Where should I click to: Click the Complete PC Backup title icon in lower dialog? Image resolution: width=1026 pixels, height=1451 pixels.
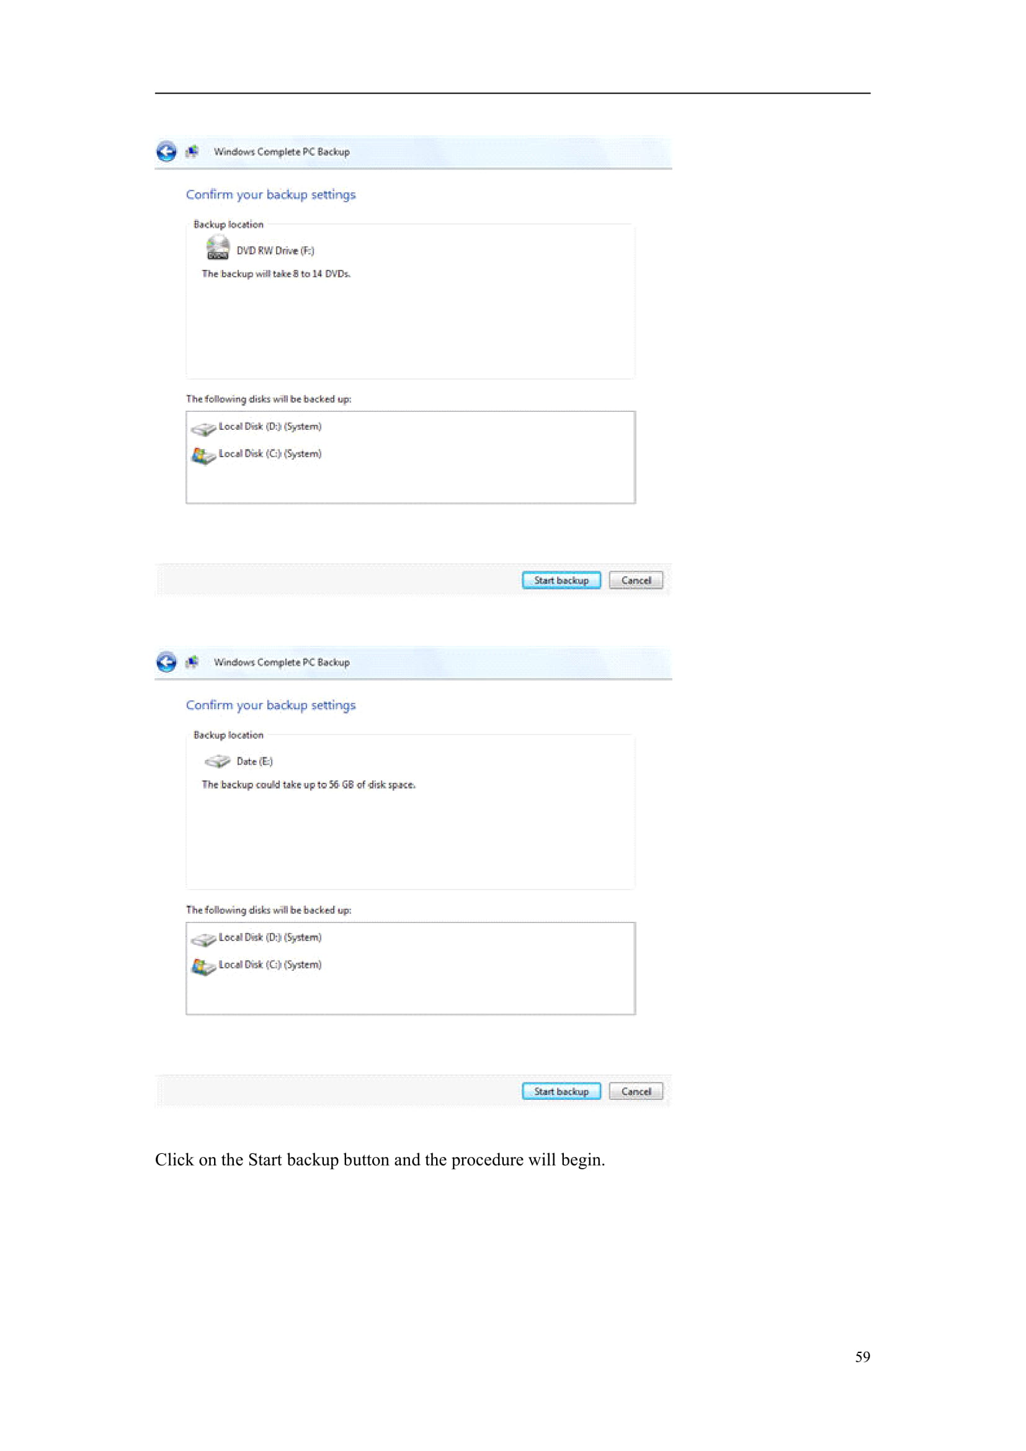(193, 663)
